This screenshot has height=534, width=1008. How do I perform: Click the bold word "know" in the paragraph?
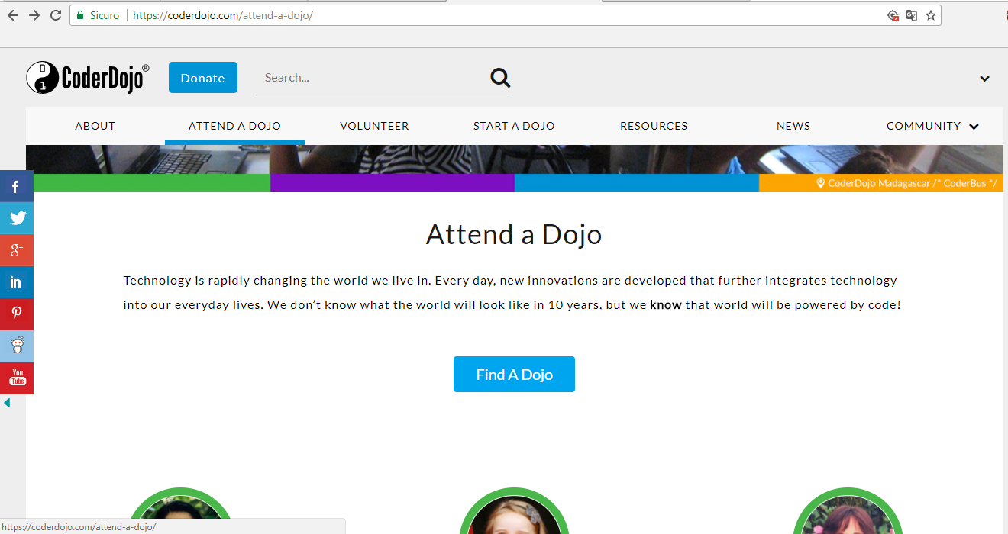click(x=666, y=305)
